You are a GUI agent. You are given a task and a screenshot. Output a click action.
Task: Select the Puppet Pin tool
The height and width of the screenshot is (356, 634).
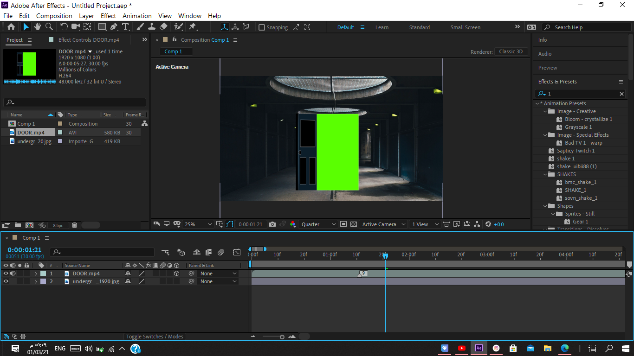click(192, 27)
